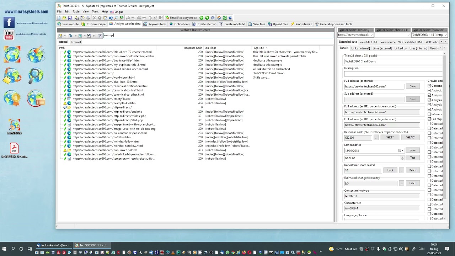
Task: Switch to the View source tab
Action: (x=388, y=42)
